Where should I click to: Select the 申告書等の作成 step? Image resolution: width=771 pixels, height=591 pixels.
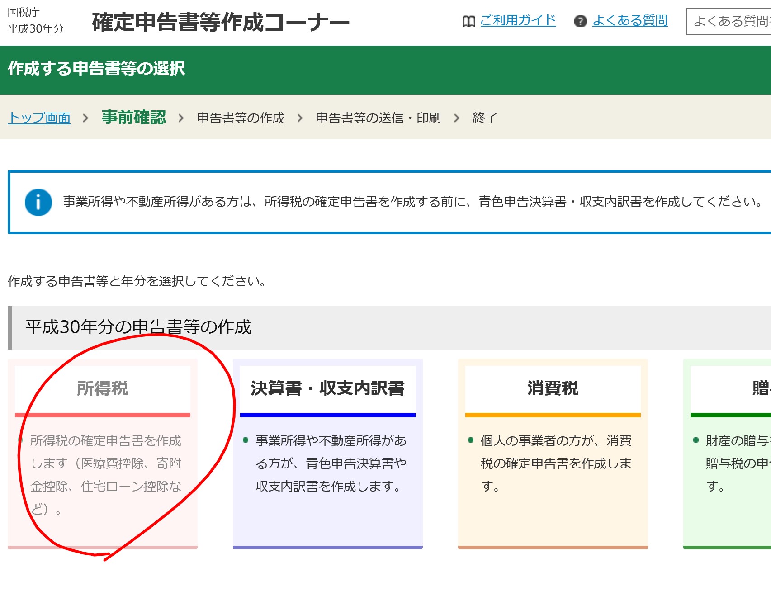tap(241, 118)
